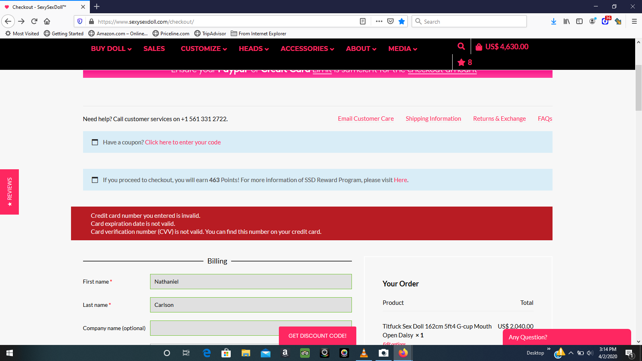
Task: Focus the browser Search box
Action: coord(469,21)
